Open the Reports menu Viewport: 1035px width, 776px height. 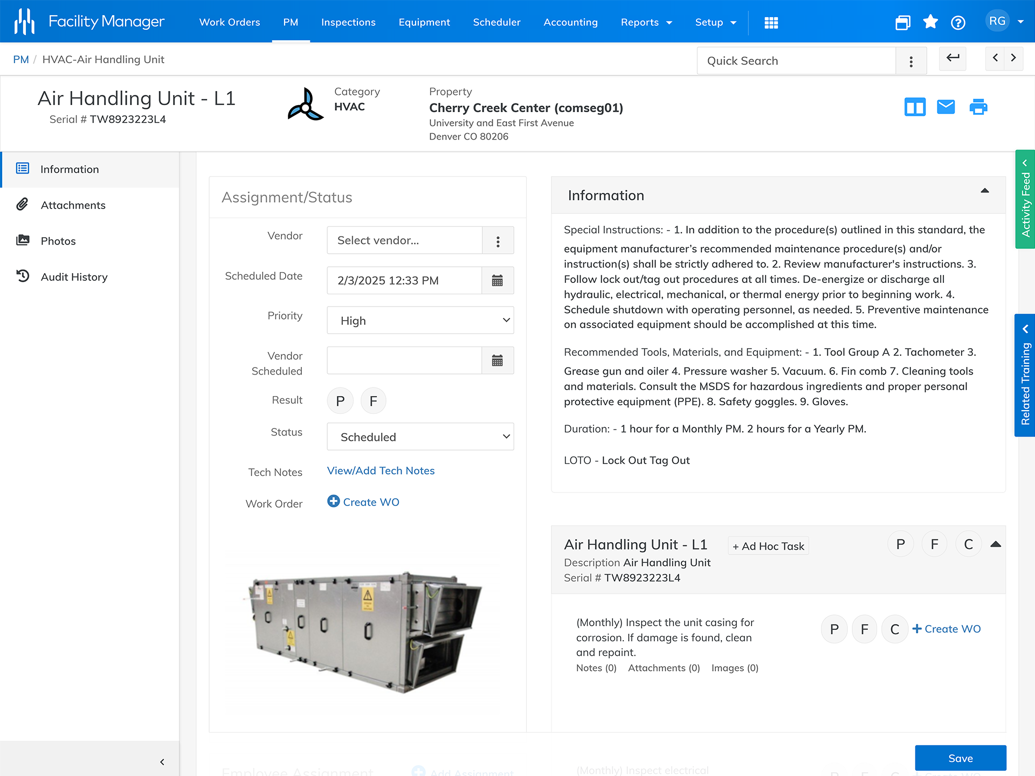point(646,22)
